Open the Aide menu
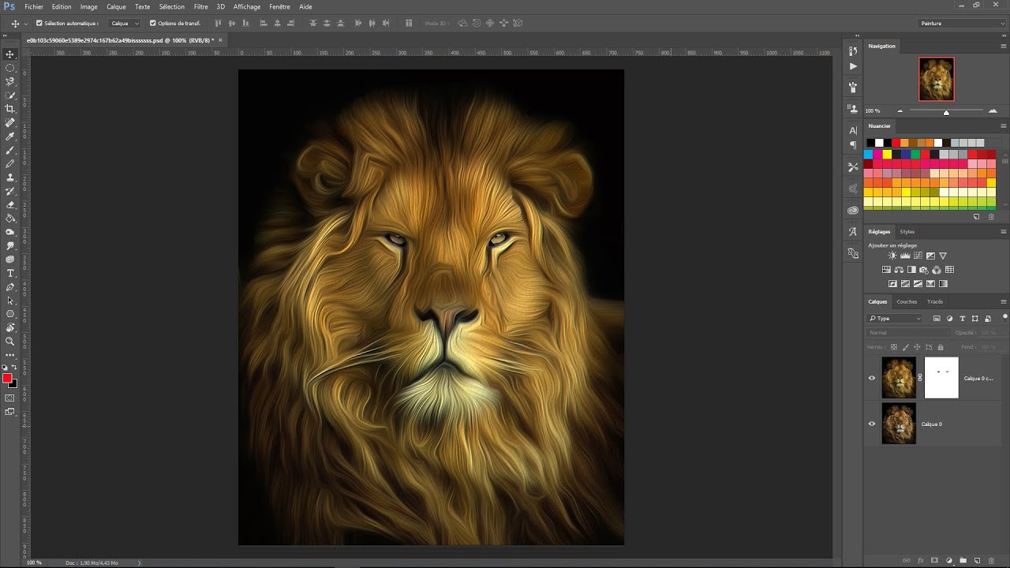The width and height of the screenshot is (1010, 568). tap(305, 6)
